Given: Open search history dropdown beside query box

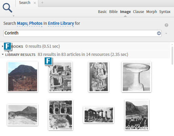Looking at the screenshot, I should click(166, 33).
